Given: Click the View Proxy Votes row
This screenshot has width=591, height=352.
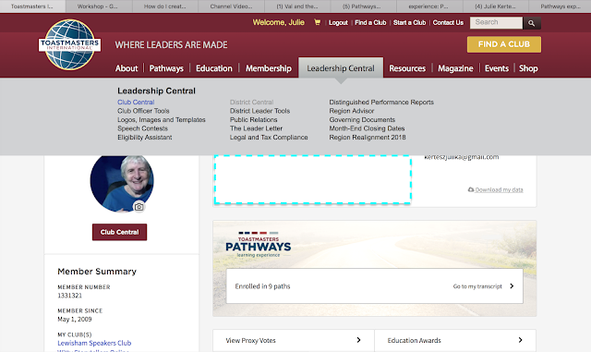Looking at the screenshot, I should click(294, 340).
